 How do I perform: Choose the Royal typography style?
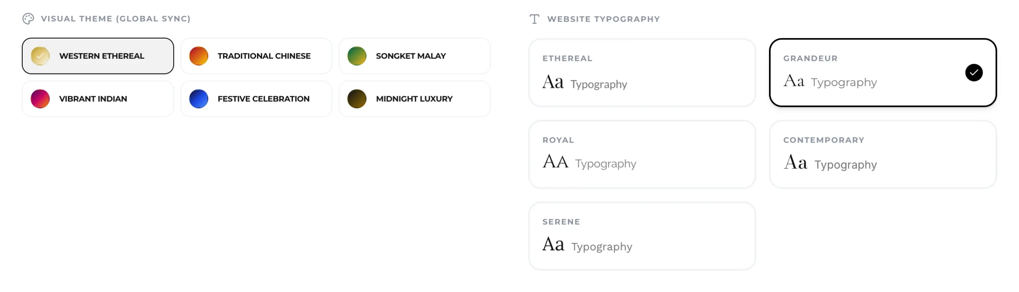point(642,155)
